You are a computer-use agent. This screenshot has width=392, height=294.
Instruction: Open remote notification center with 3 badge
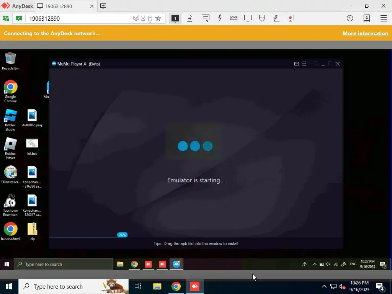(x=383, y=265)
